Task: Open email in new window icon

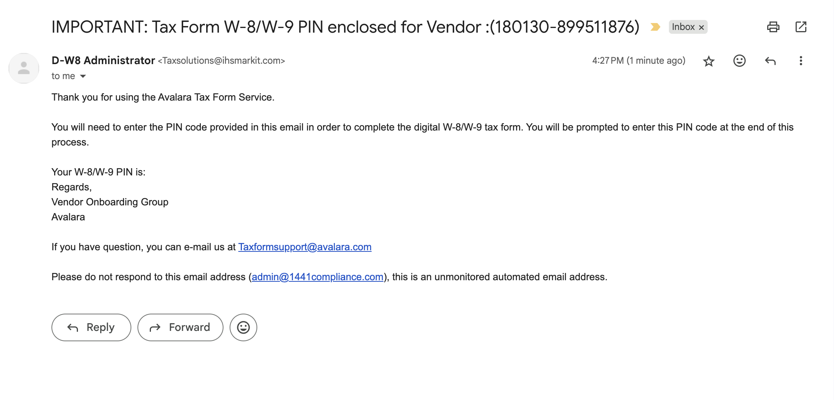Action: (x=801, y=27)
